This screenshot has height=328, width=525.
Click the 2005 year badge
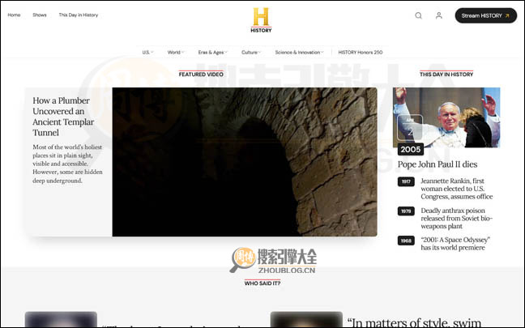point(411,149)
